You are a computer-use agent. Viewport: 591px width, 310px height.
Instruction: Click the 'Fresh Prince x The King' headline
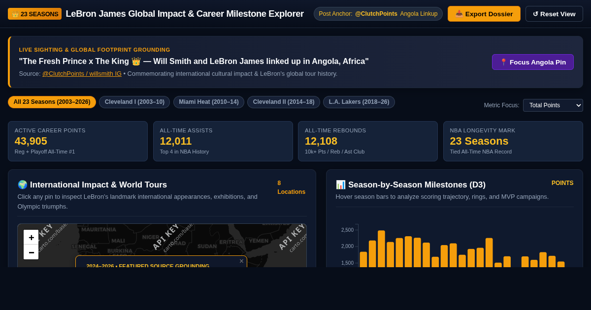tap(194, 62)
